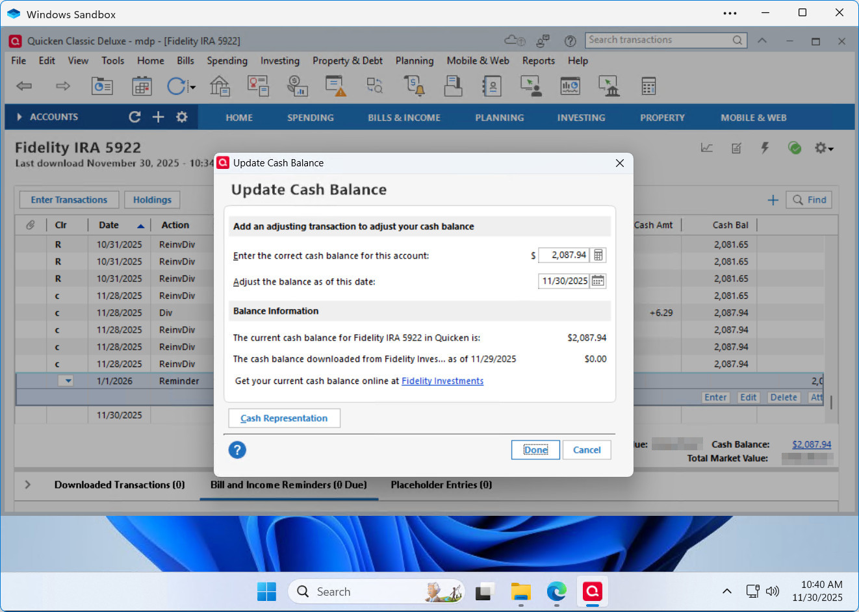The width and height of the screenshot is (859, 612).
Task: Open the date picker calendar icon
Action: [598, 281]
